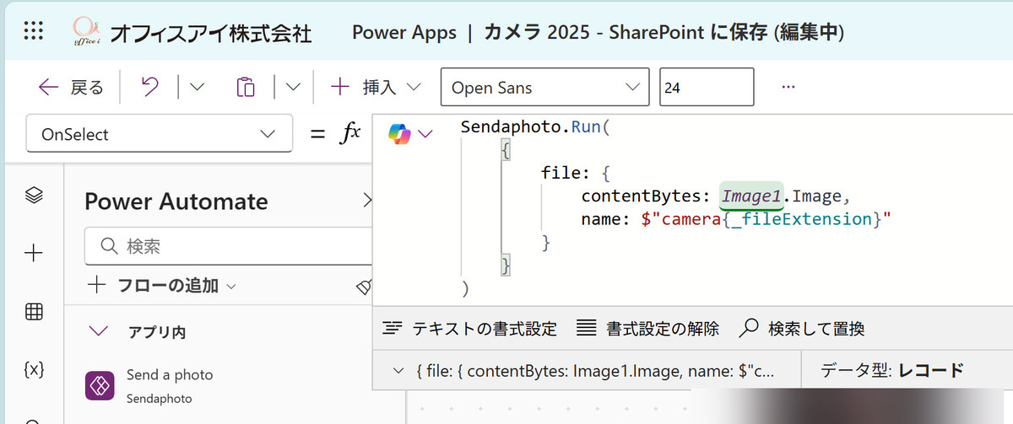
Task: Click the Insert plus icon in sidebar
Action: pyautogui.click(x=34, y=253)
